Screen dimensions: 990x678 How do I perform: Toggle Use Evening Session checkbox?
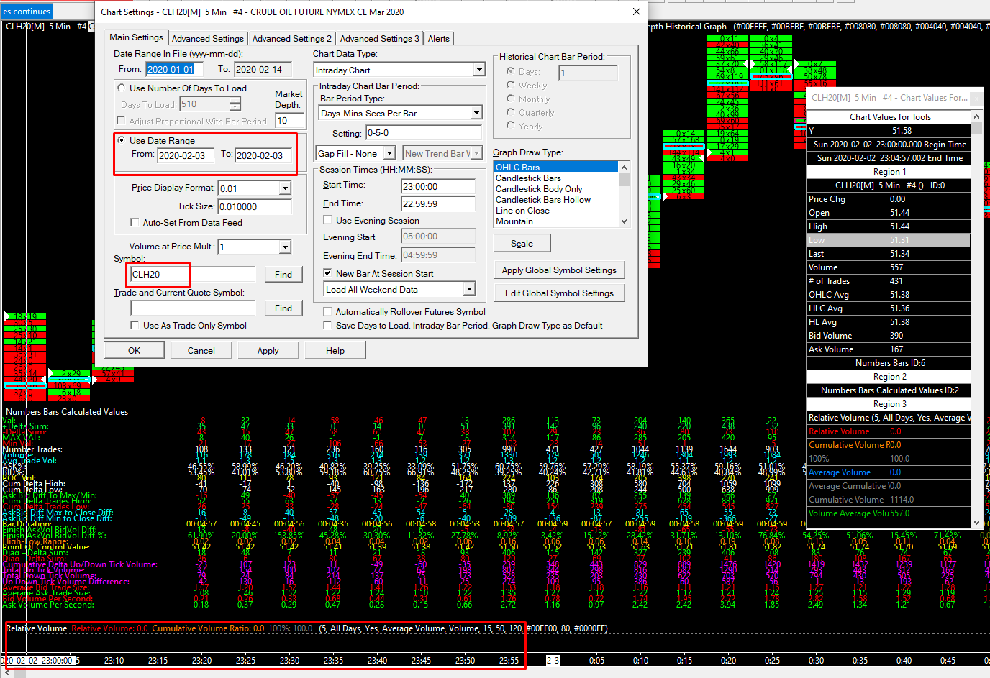coord(328,220)
